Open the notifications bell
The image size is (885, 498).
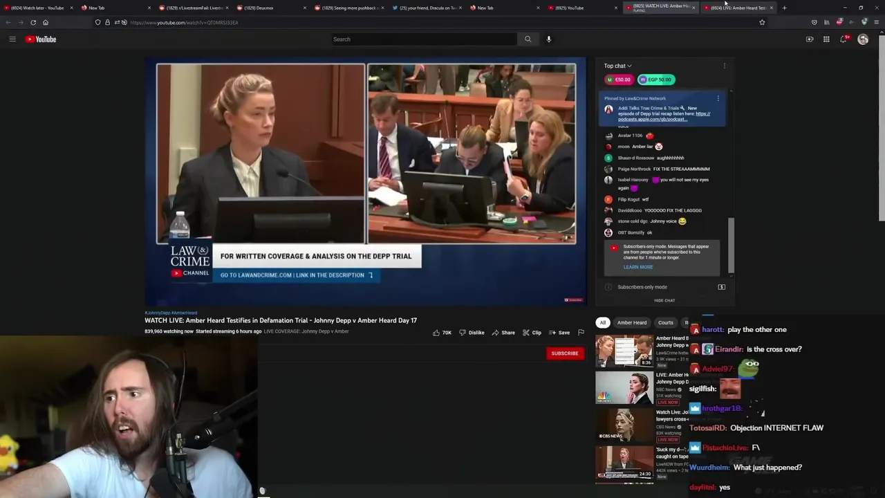click(x=843, y=39)
